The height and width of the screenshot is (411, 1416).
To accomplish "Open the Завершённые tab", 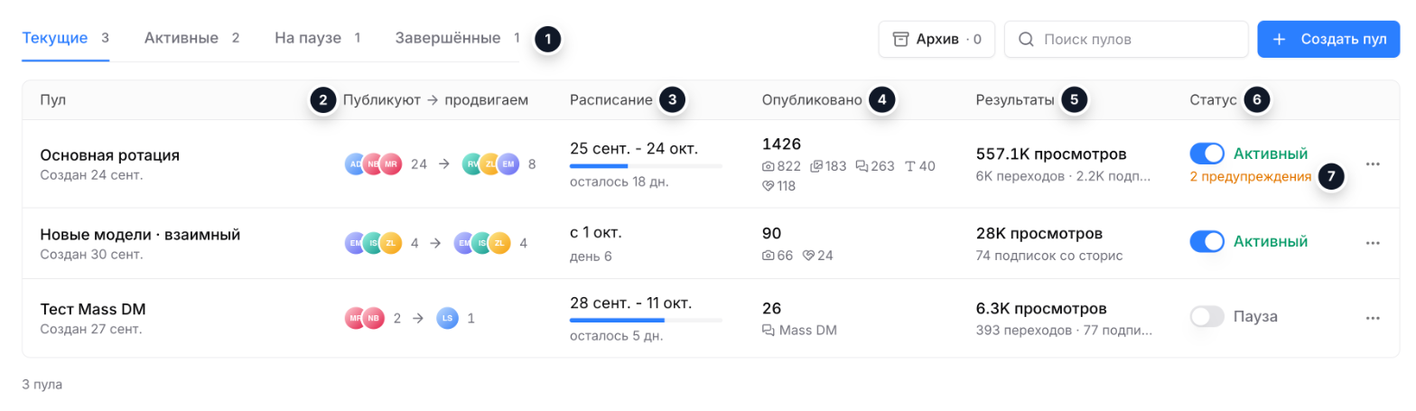I will tap(457, 38).
